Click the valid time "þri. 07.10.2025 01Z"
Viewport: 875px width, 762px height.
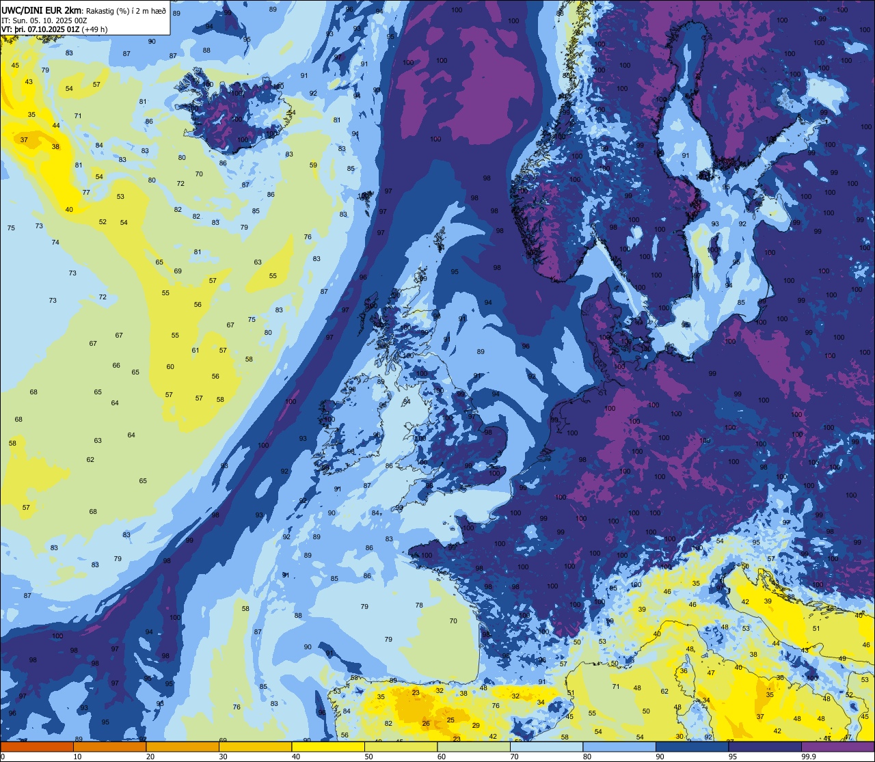(46, 29)
